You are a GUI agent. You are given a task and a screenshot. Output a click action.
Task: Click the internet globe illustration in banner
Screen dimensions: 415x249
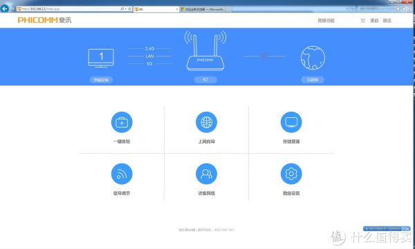pyautogui.click(x=313, y=58)
